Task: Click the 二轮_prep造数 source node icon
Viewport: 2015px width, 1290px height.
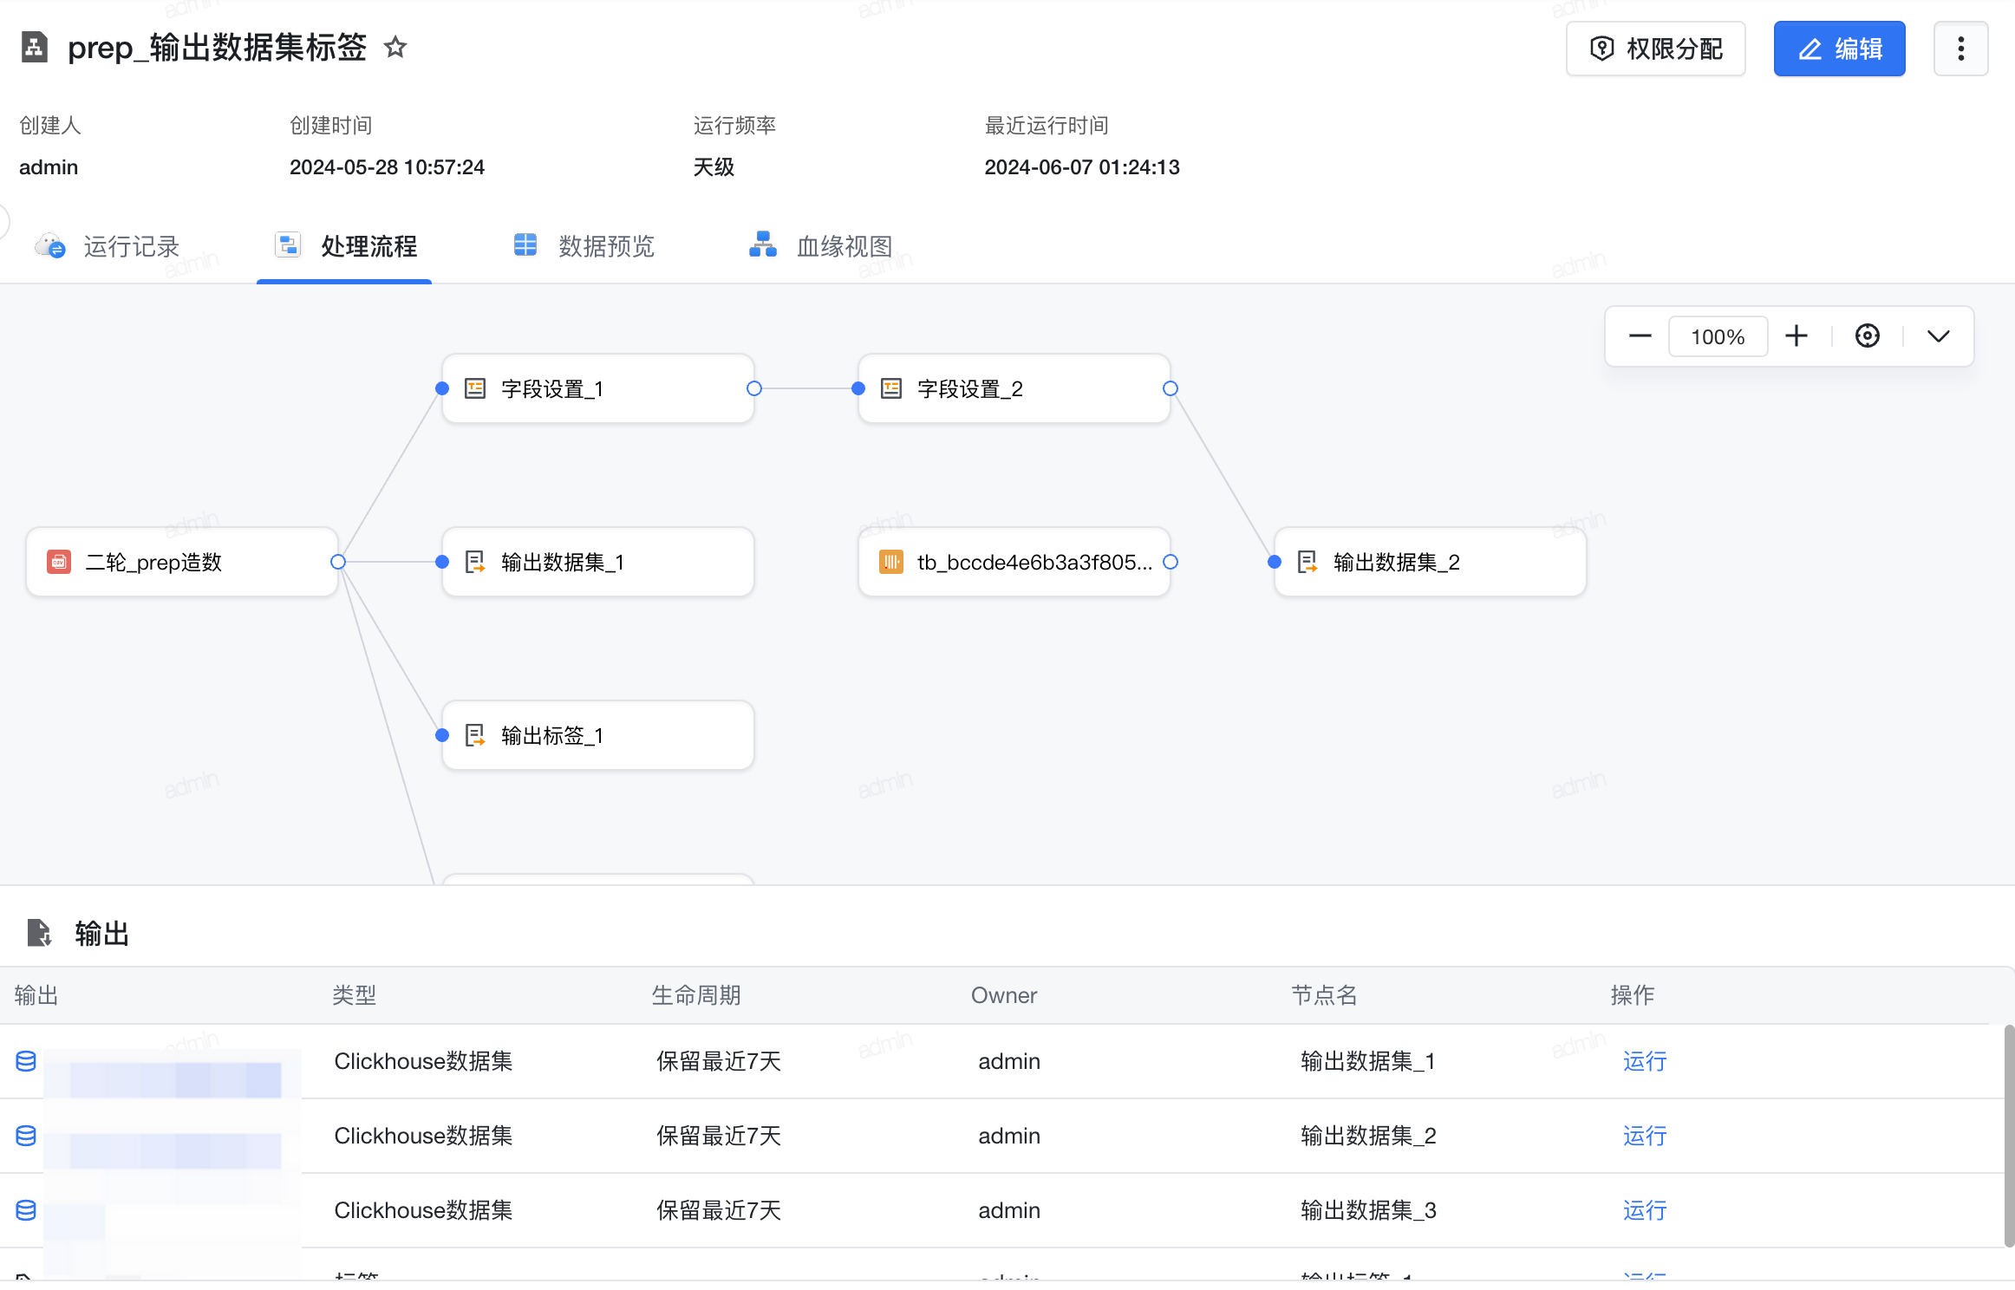Action: [x=59, y=562]
